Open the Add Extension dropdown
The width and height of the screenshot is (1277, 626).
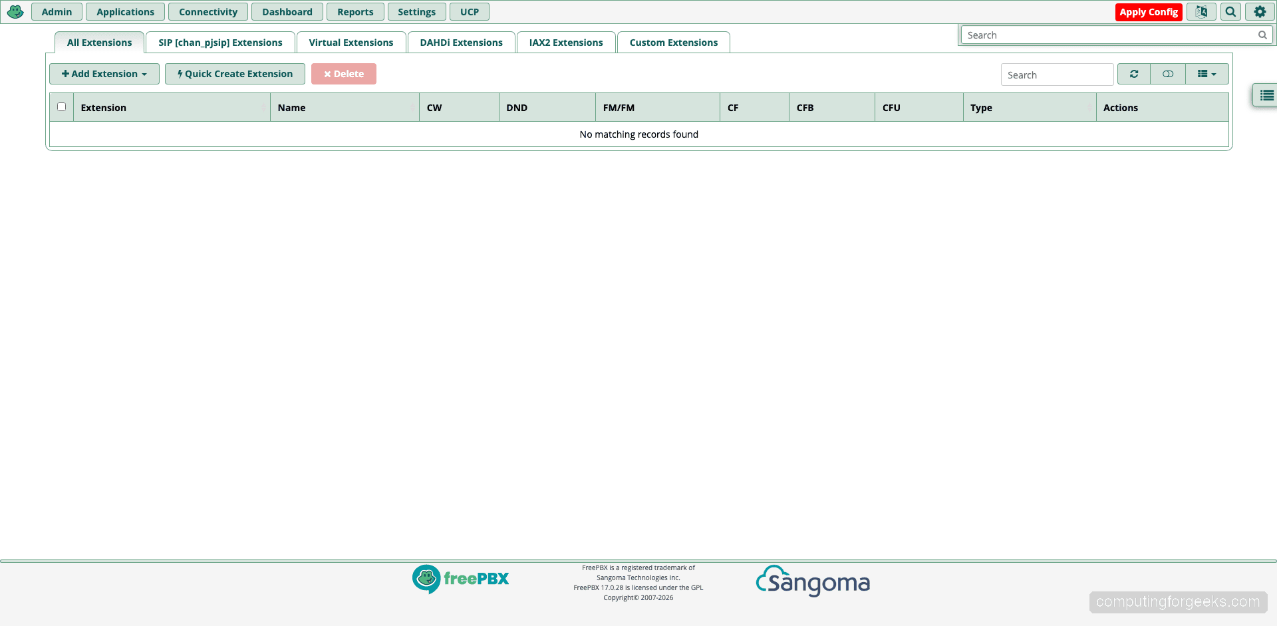pyautogui.click(x=104, y=74)
